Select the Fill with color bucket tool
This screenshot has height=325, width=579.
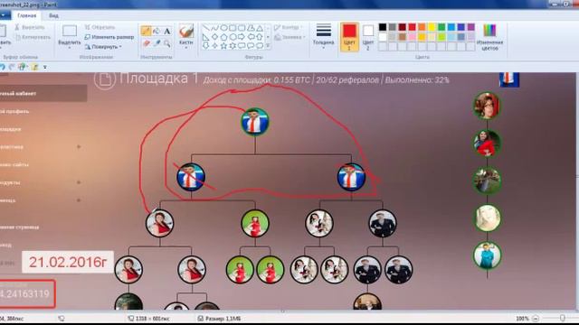(x=157, y=32)
